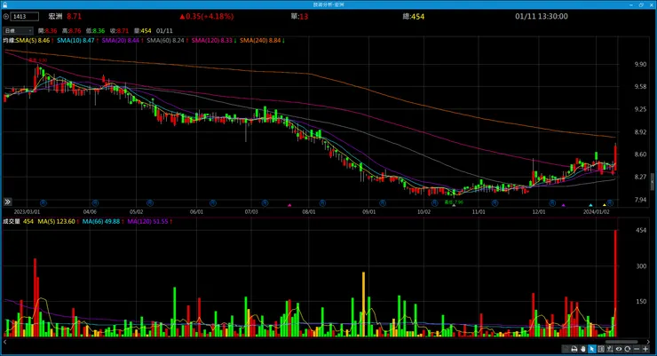
Task: Click the circled marker near 09/01
Action: [383, 202]
